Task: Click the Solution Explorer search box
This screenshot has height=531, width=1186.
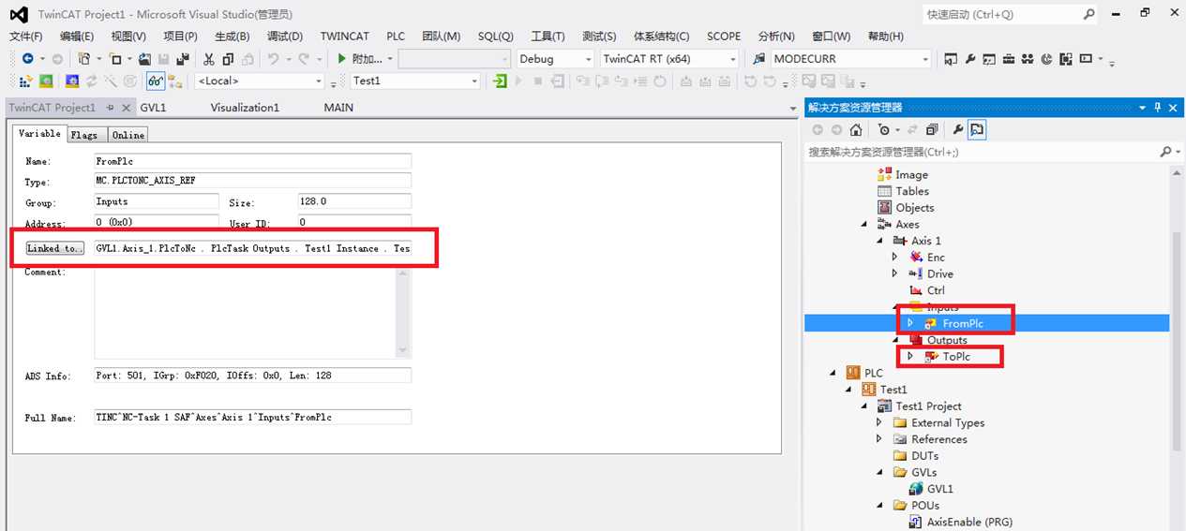Action: pos(983,152)
